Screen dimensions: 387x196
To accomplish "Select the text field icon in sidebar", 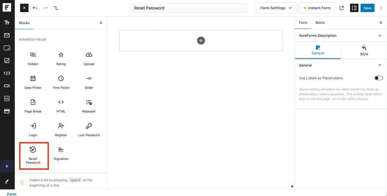I will [7, 23].
